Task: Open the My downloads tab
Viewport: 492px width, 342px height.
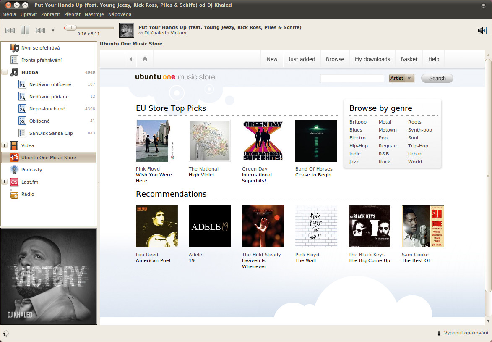Action: [x=372, y=59]
